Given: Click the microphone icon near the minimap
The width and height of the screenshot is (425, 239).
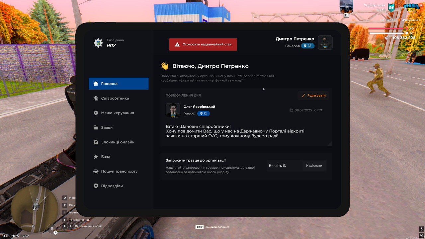Looking at the screenshot, I should pyautogui.click(x=51, y=228).
